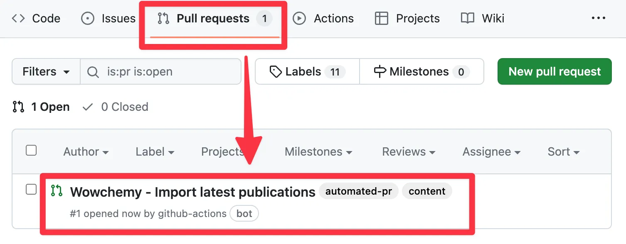The width and height of the screenshot is (626, 244).
Task: Click the Milestones signpost icon
Action: 380,72
